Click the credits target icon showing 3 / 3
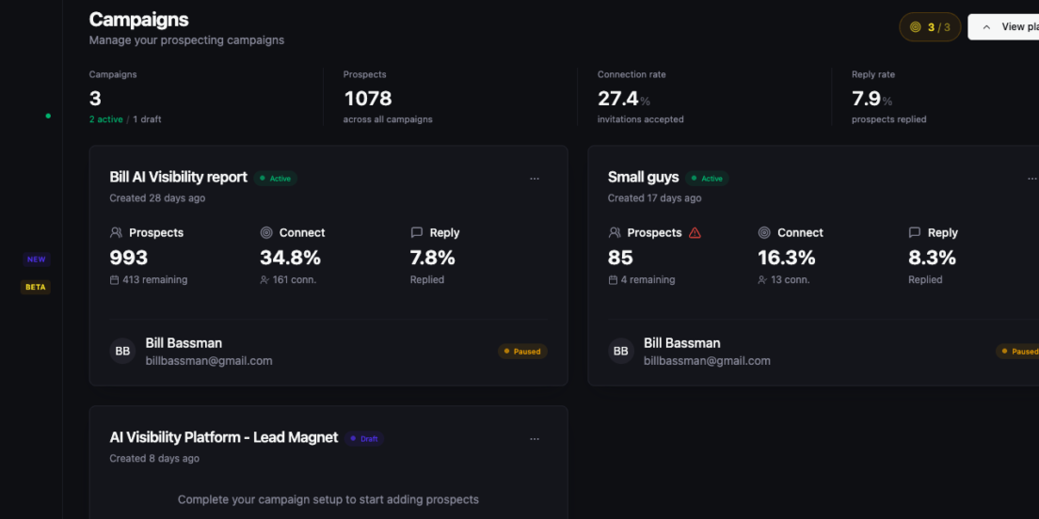Screen dimensions: 1039x519 click(915, 27)
